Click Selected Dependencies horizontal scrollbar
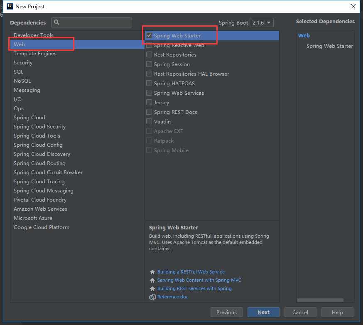Viewport: 363px width, 325px height. click(x=320, y=300)
